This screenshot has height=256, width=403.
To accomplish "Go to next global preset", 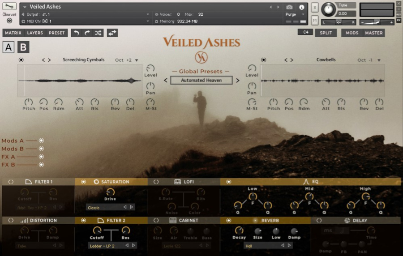I will coord(237,81).
